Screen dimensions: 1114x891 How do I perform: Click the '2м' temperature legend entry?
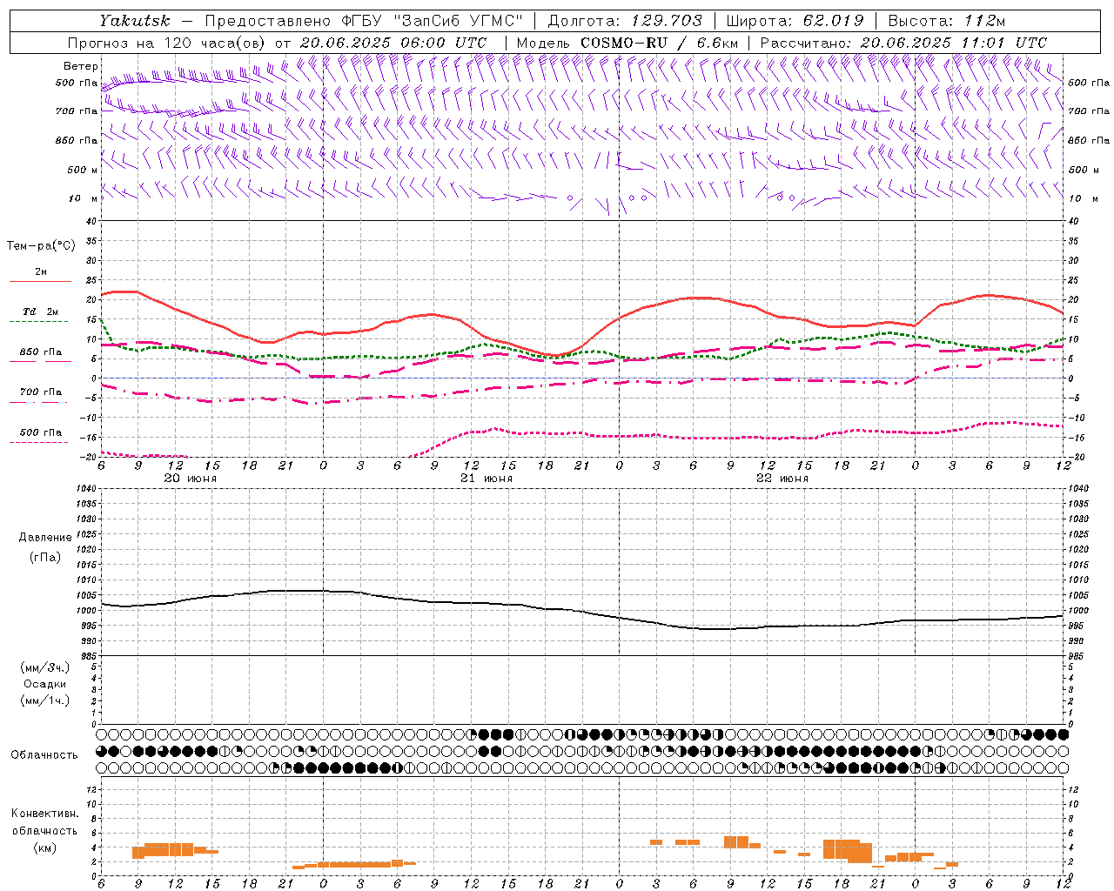click(x=41, y=272)
